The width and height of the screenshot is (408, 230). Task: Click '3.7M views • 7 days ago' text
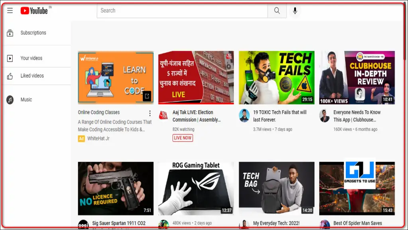point(273,129)
